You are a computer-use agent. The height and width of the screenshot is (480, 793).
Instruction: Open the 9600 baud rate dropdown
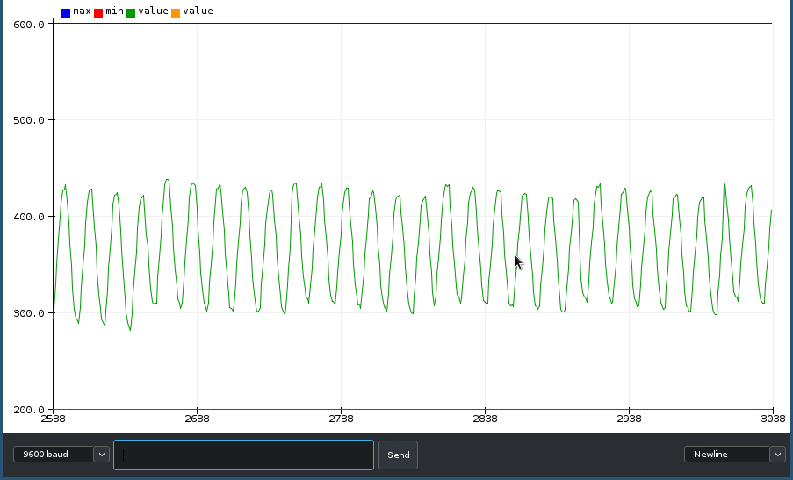pyautogui.click(x=53, y=454)
